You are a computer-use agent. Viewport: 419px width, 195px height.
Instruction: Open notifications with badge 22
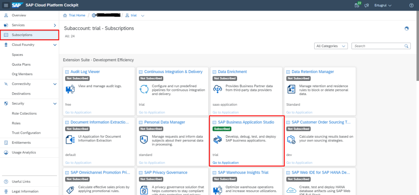[x=358, y=5]
